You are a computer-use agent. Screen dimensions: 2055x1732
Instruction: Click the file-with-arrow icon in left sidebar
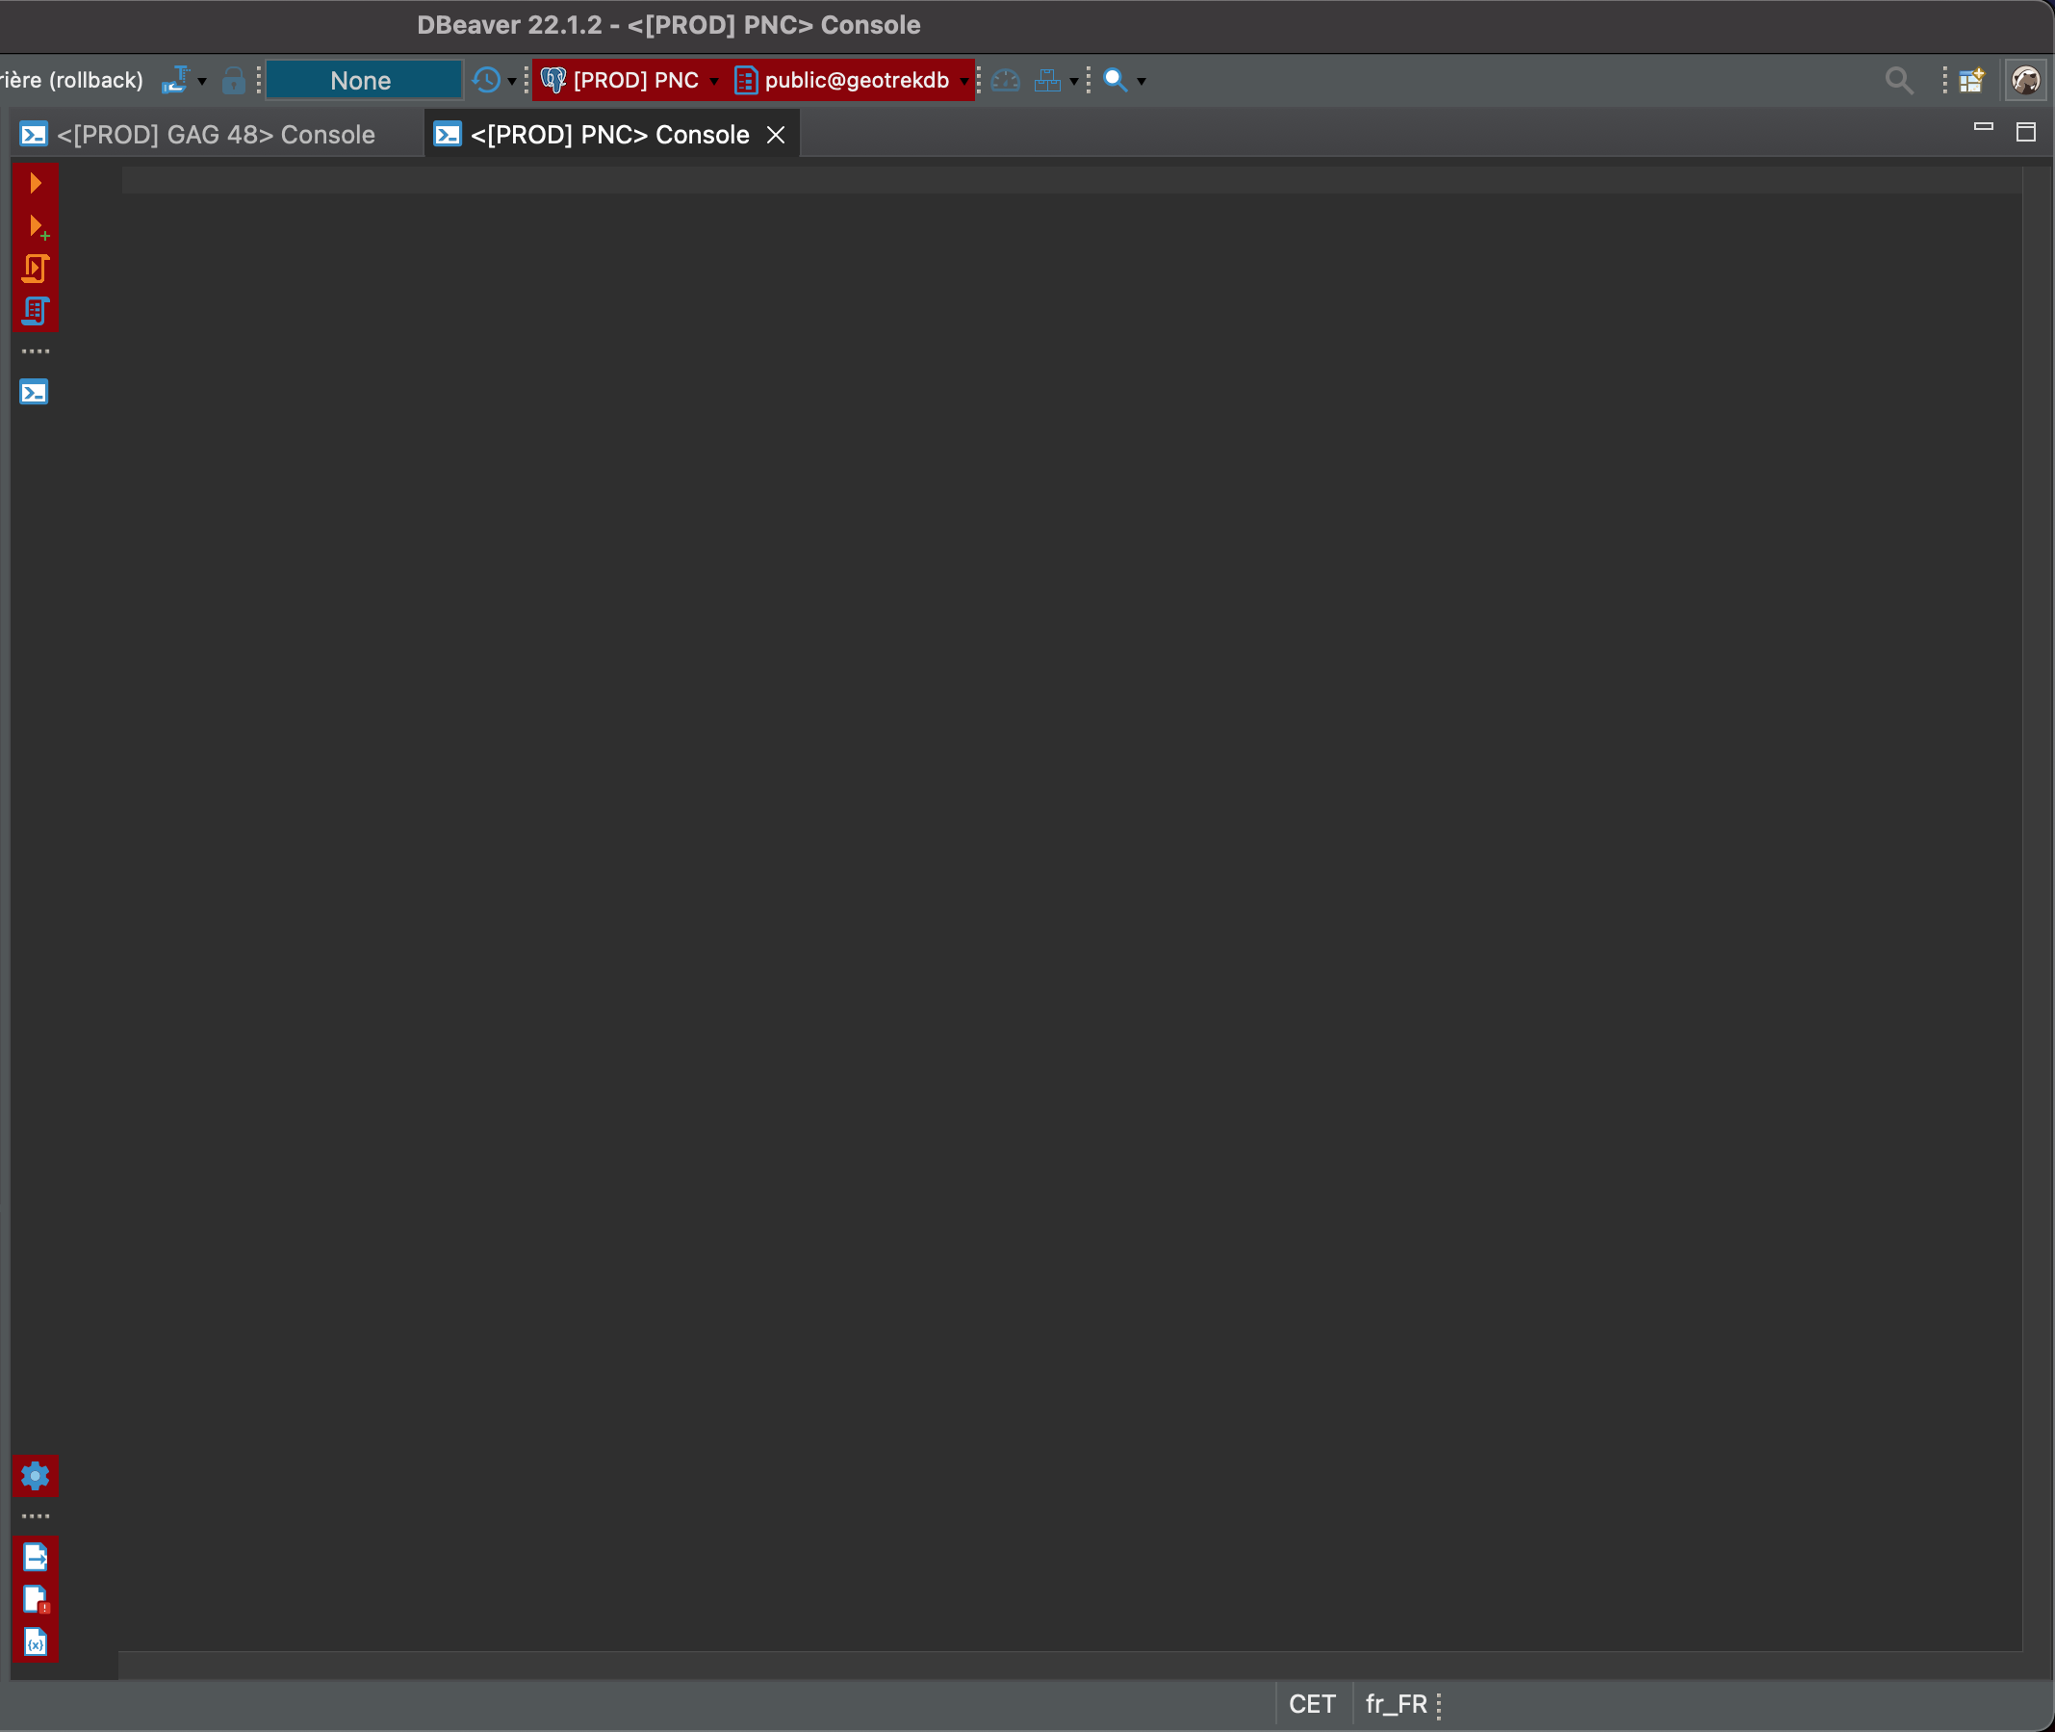[36, 1557]
